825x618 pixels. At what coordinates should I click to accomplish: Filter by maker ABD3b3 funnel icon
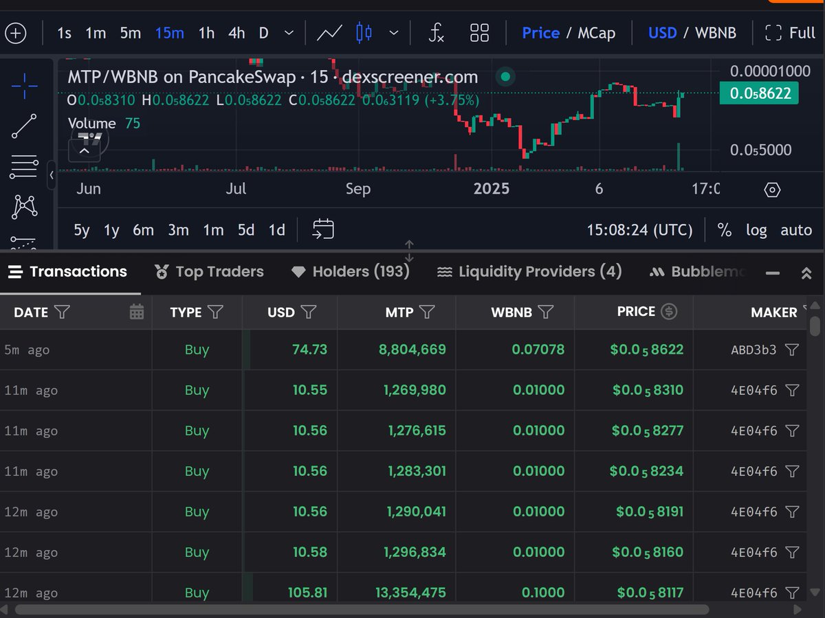pyautogui.click(x=792, y=350)
